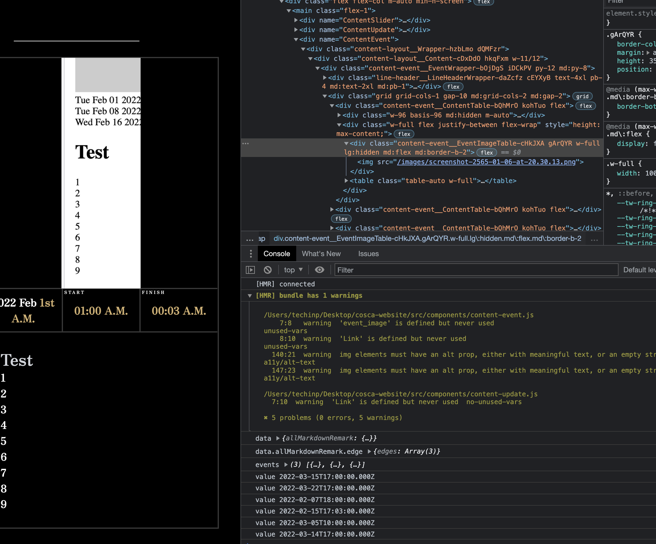
Task: Toggle flex badge on first ContentTable div
Action: pyautogui.click(x=586, y=106)
